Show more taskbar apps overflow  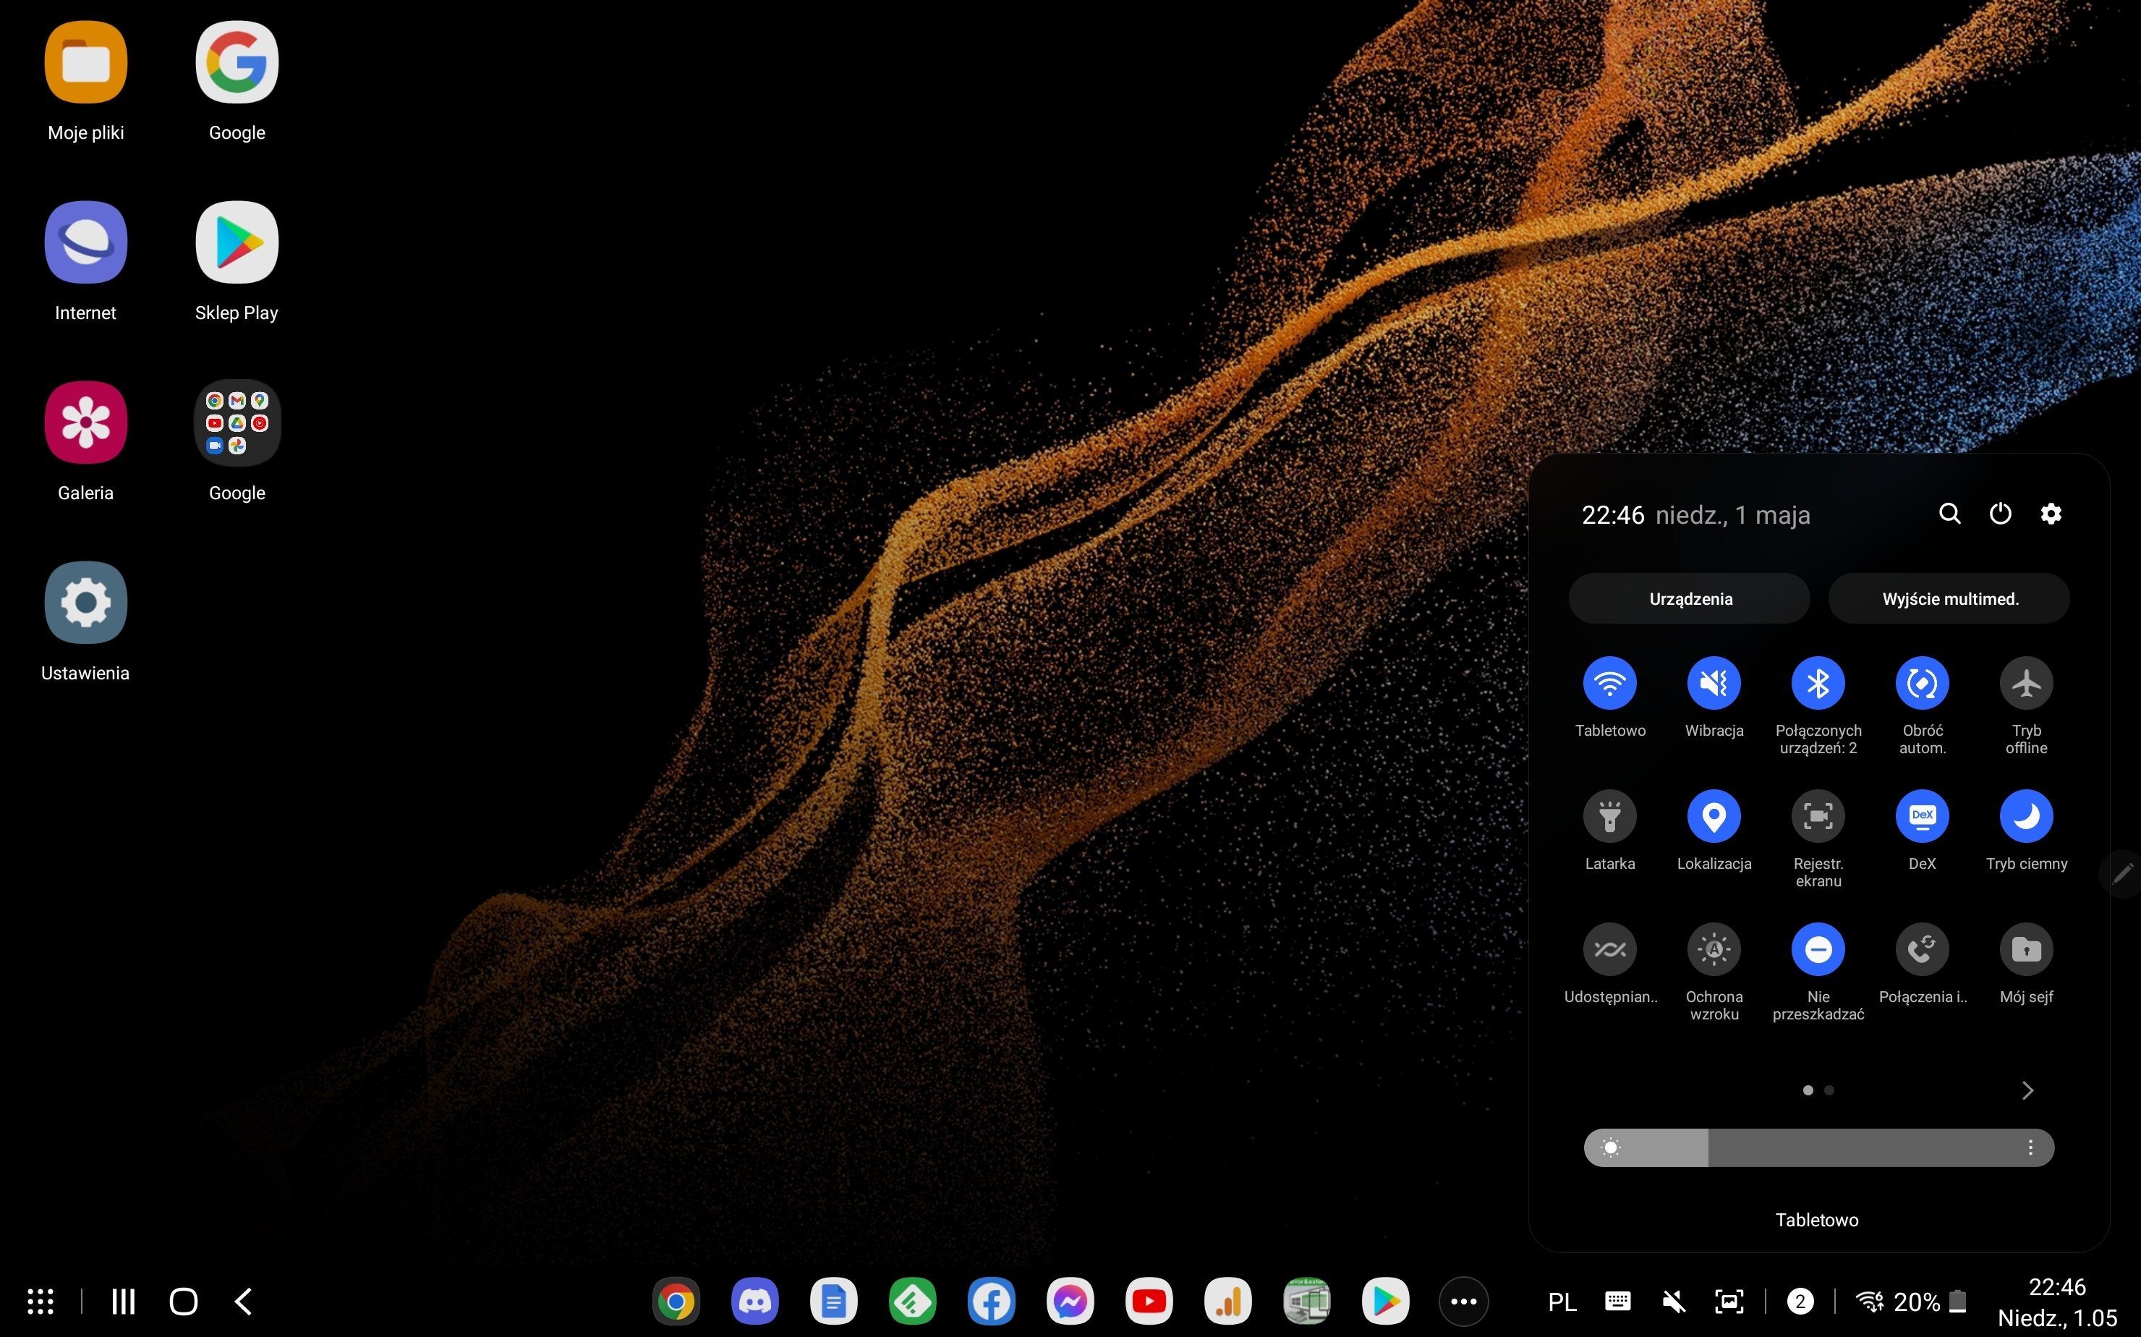point(1463,1301)
